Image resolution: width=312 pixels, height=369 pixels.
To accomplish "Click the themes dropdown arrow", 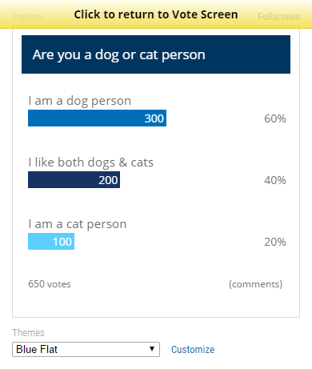I will (152, 349).
